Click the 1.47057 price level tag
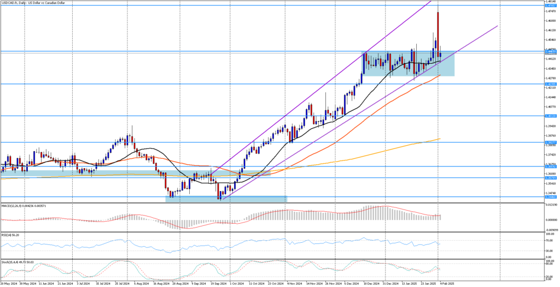The image size is (560, 287). pyautogui.click(x=550, y=5)
